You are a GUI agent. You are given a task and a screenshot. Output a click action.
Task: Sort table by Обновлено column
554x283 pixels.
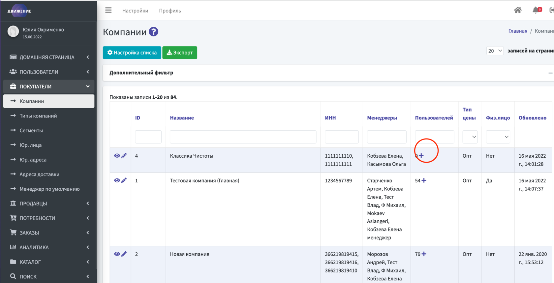[x=532, y=118]
